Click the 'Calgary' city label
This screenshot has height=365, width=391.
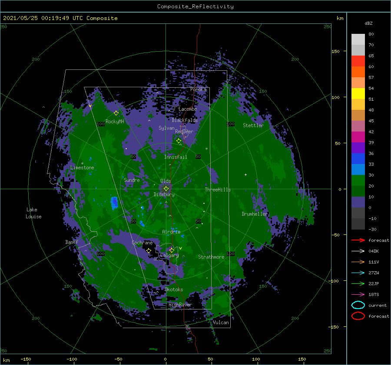click(169, 255)
